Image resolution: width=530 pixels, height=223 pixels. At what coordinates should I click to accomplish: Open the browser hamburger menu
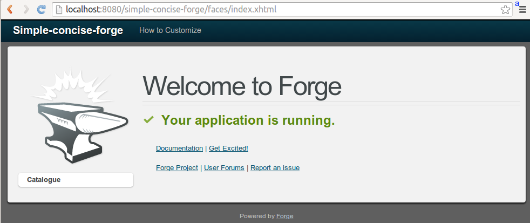point(522,10)
